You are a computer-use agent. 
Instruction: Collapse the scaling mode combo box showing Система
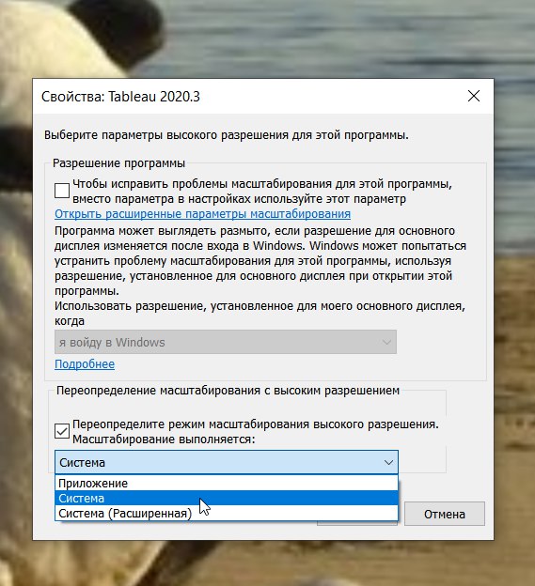[227, 462]
